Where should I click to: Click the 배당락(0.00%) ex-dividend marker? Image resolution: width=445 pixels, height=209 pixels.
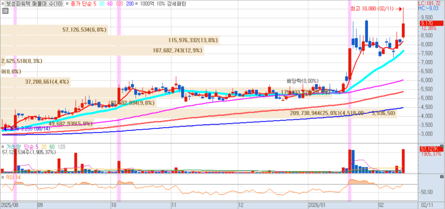pos(302,81)
